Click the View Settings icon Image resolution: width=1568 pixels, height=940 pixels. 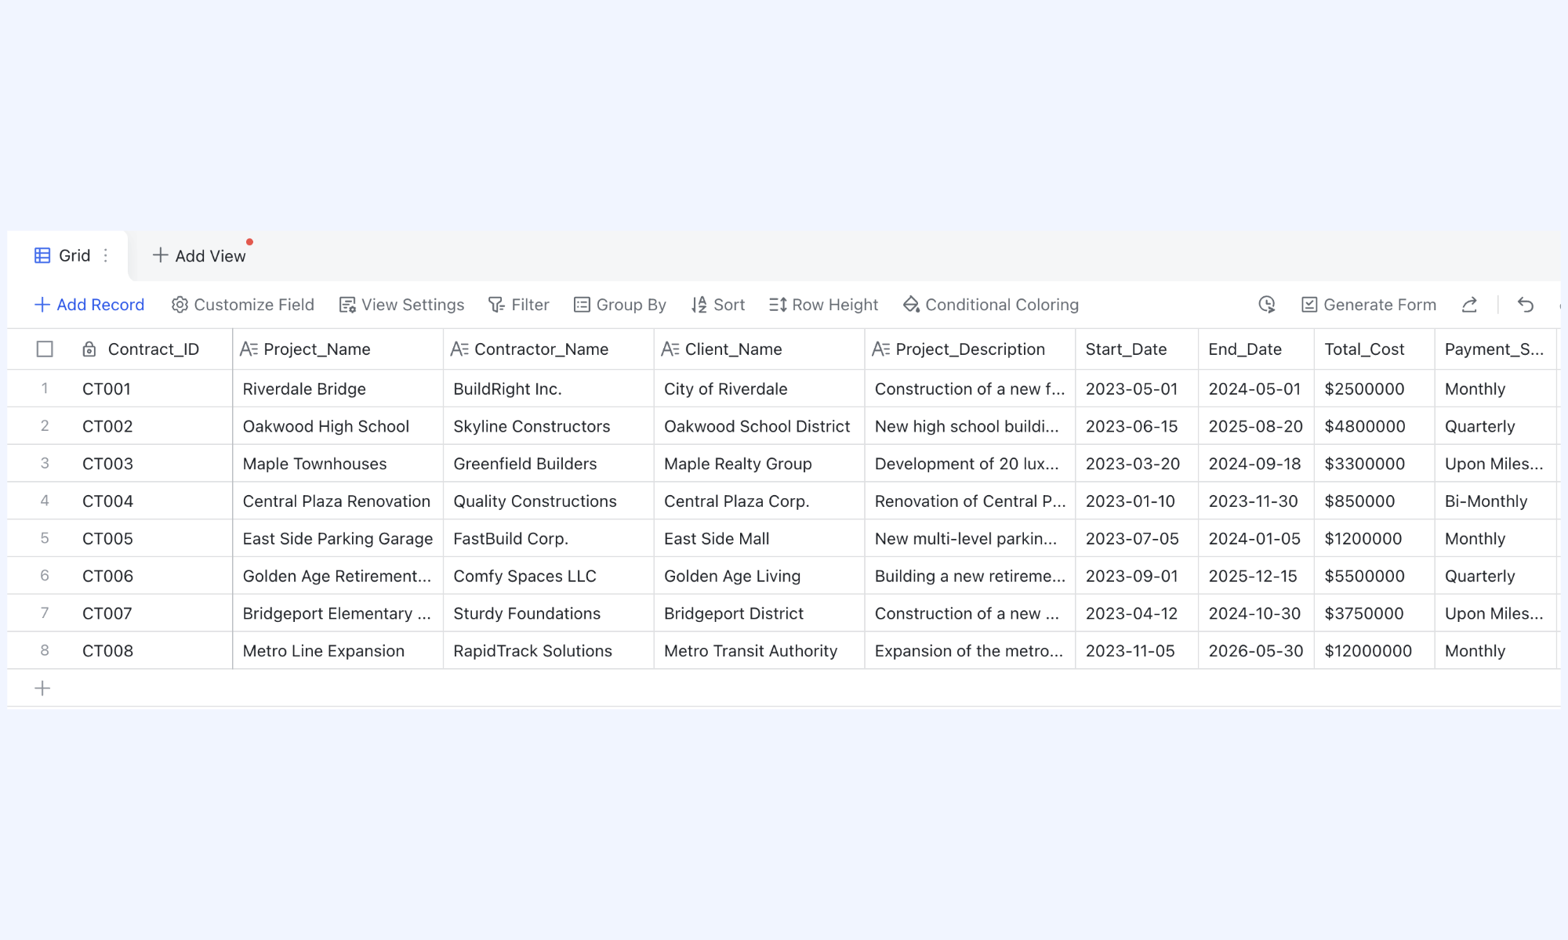click(x=347, y=305)
